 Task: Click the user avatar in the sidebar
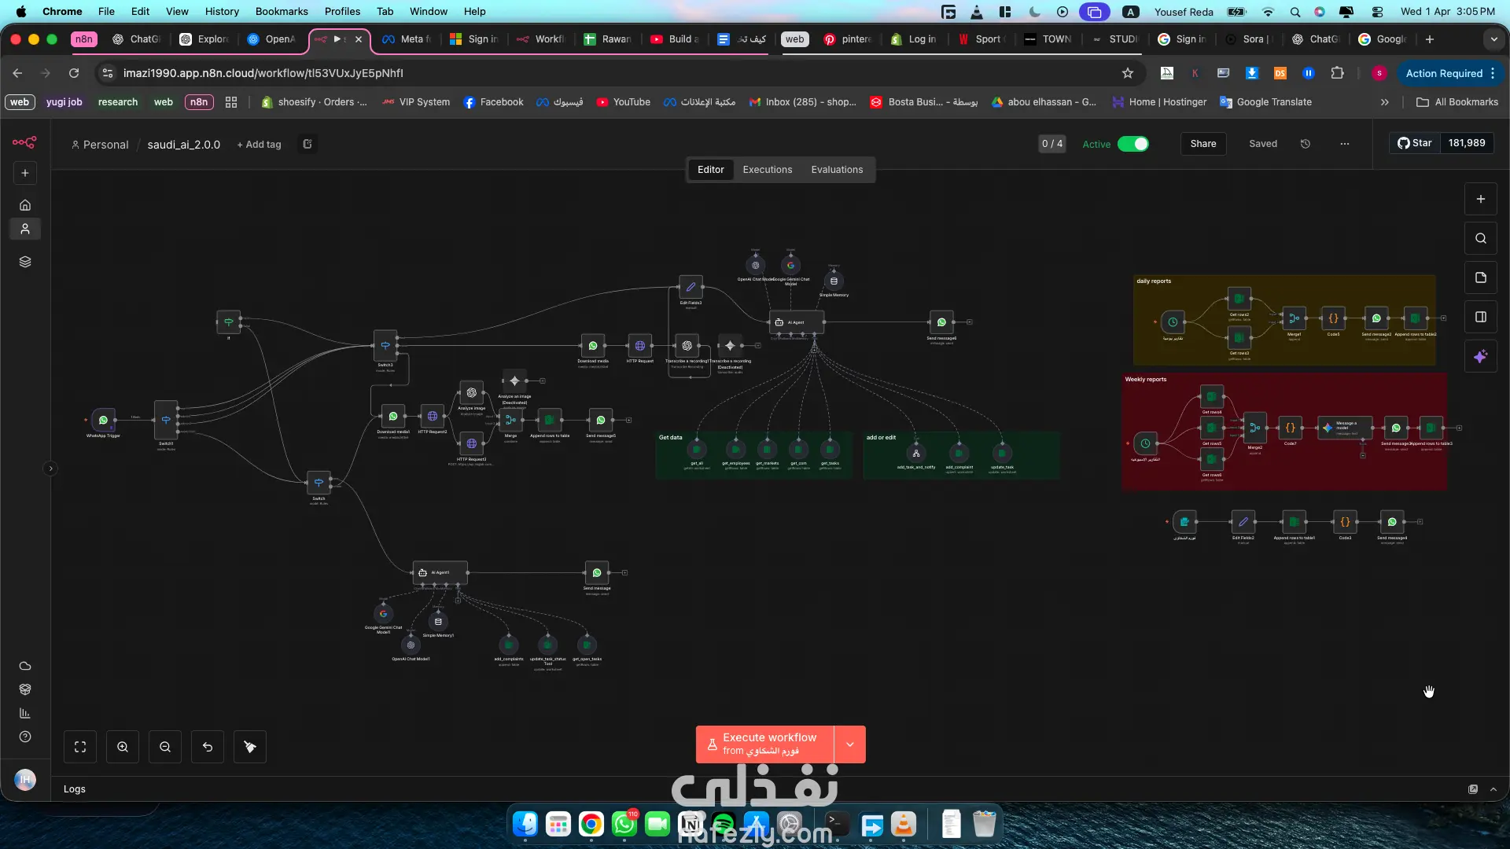[25, 779]
